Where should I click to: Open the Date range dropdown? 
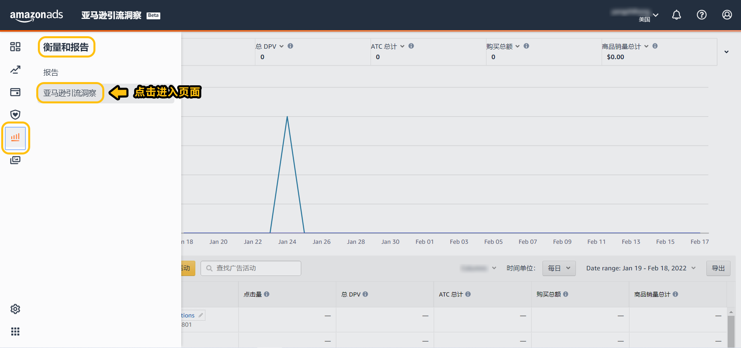pyautogui.click(x=641, y=268)
